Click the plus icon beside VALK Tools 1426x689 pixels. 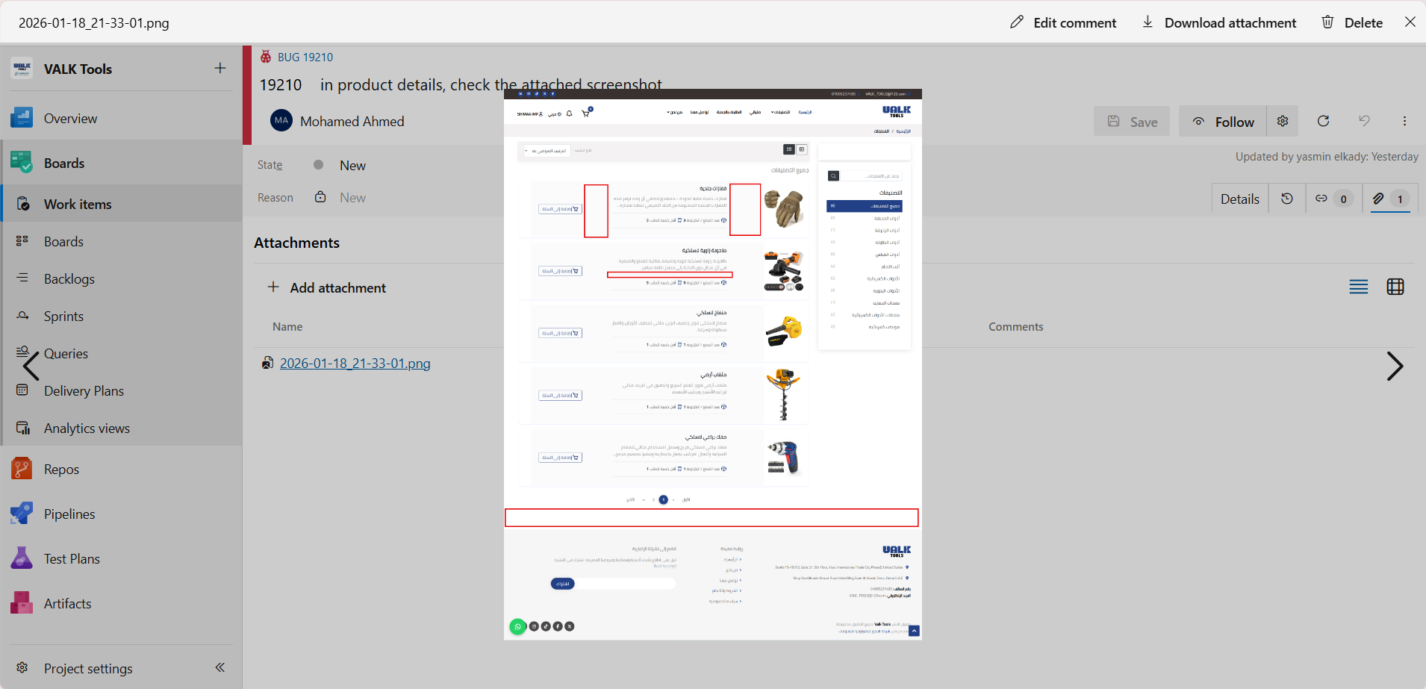click(220, 69)
